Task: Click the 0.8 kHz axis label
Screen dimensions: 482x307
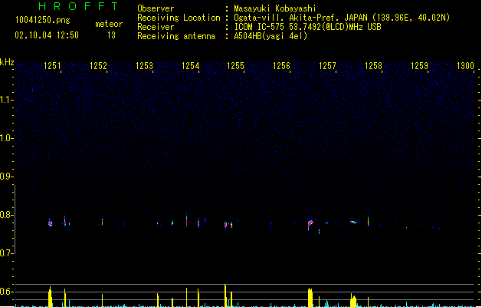Action: pos(6,215)
